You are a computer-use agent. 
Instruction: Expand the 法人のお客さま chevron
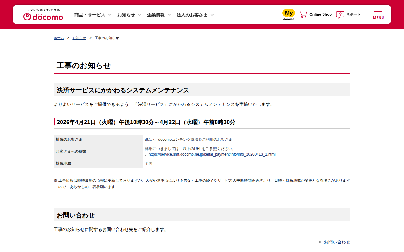[212, 15]
